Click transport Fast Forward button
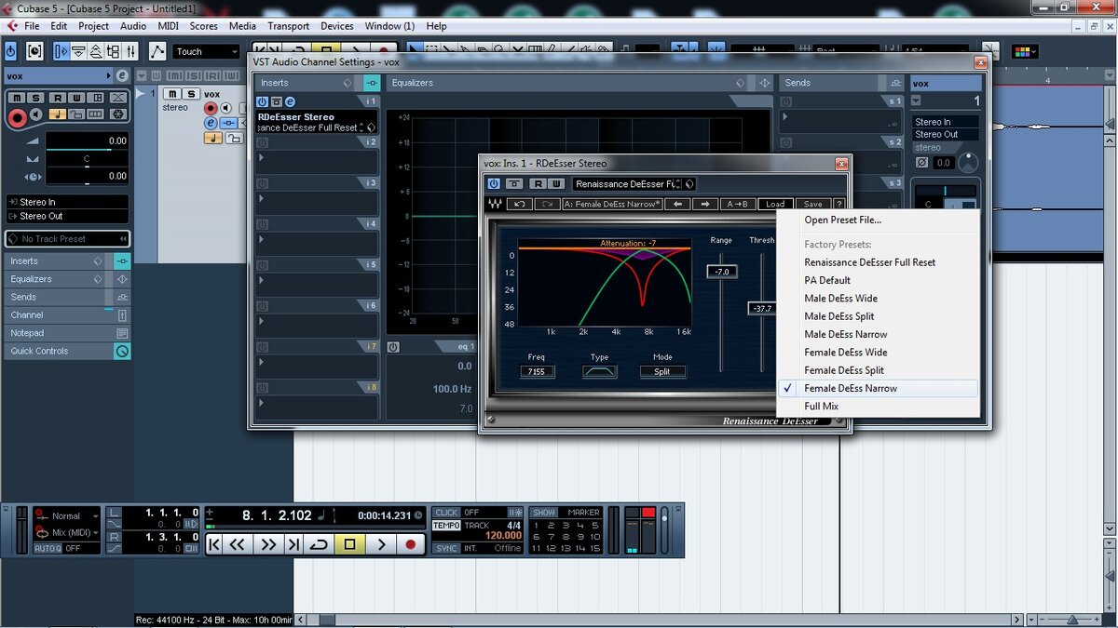 coord(267,544)
